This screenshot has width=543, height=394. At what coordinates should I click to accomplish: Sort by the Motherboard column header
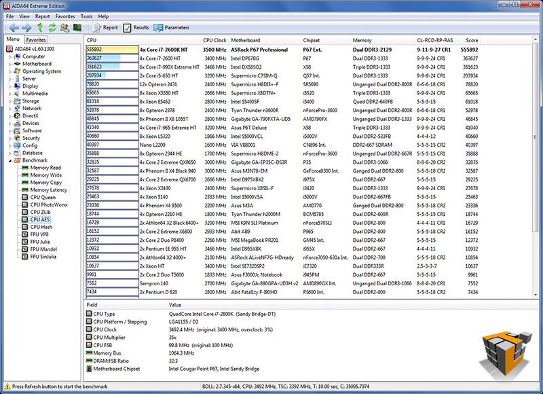click(265, 40)
